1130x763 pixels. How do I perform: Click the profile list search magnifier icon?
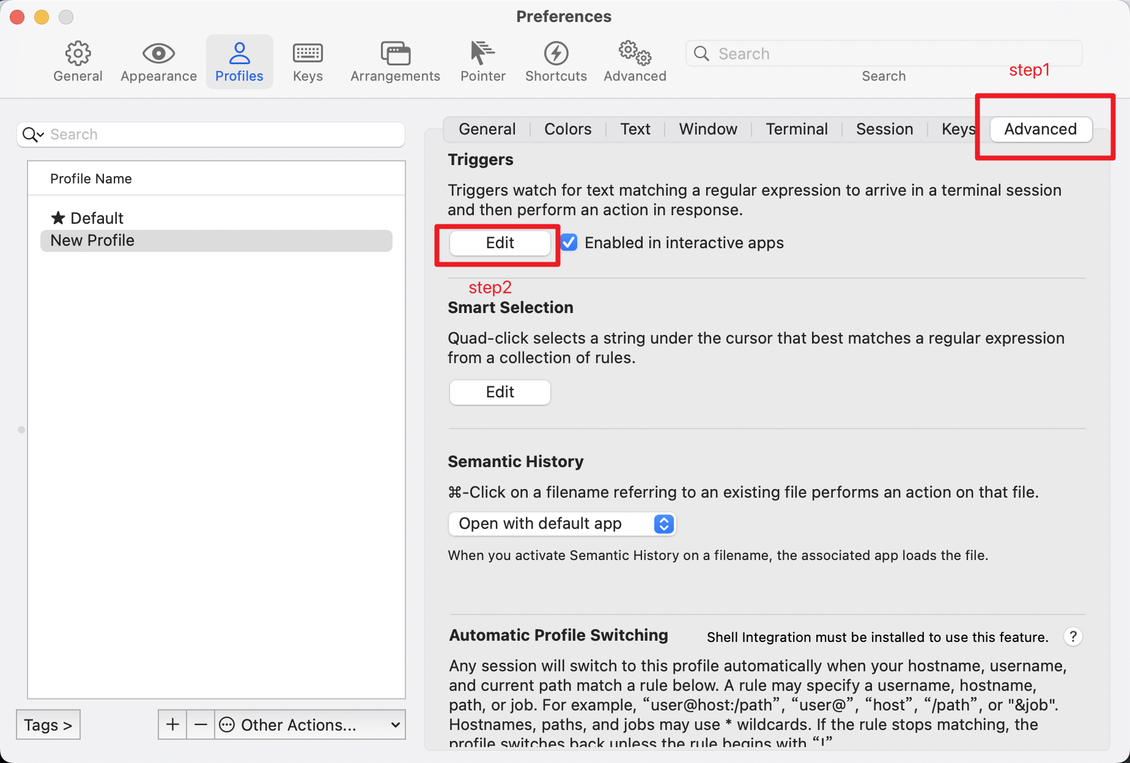(32, 135)
